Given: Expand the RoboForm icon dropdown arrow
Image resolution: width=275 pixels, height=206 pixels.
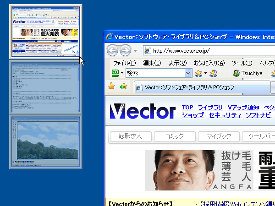Looking at the screenshot, I should [122, 73].
